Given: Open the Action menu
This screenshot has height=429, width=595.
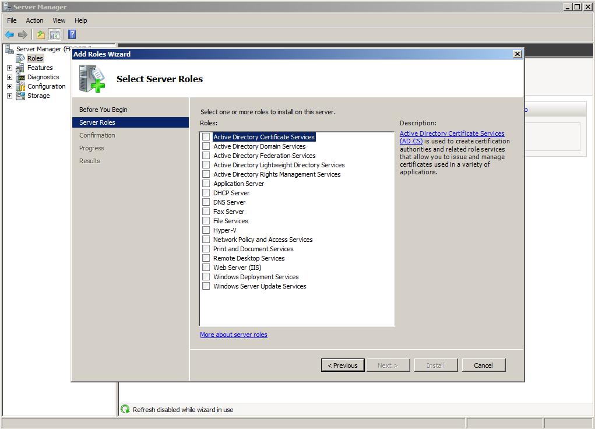Looking at the screenshot, I should 34,20.
